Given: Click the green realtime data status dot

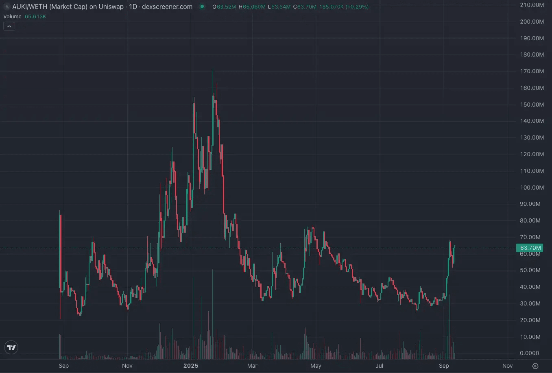Looking at the screenshot, I should [x=202, y=7].
